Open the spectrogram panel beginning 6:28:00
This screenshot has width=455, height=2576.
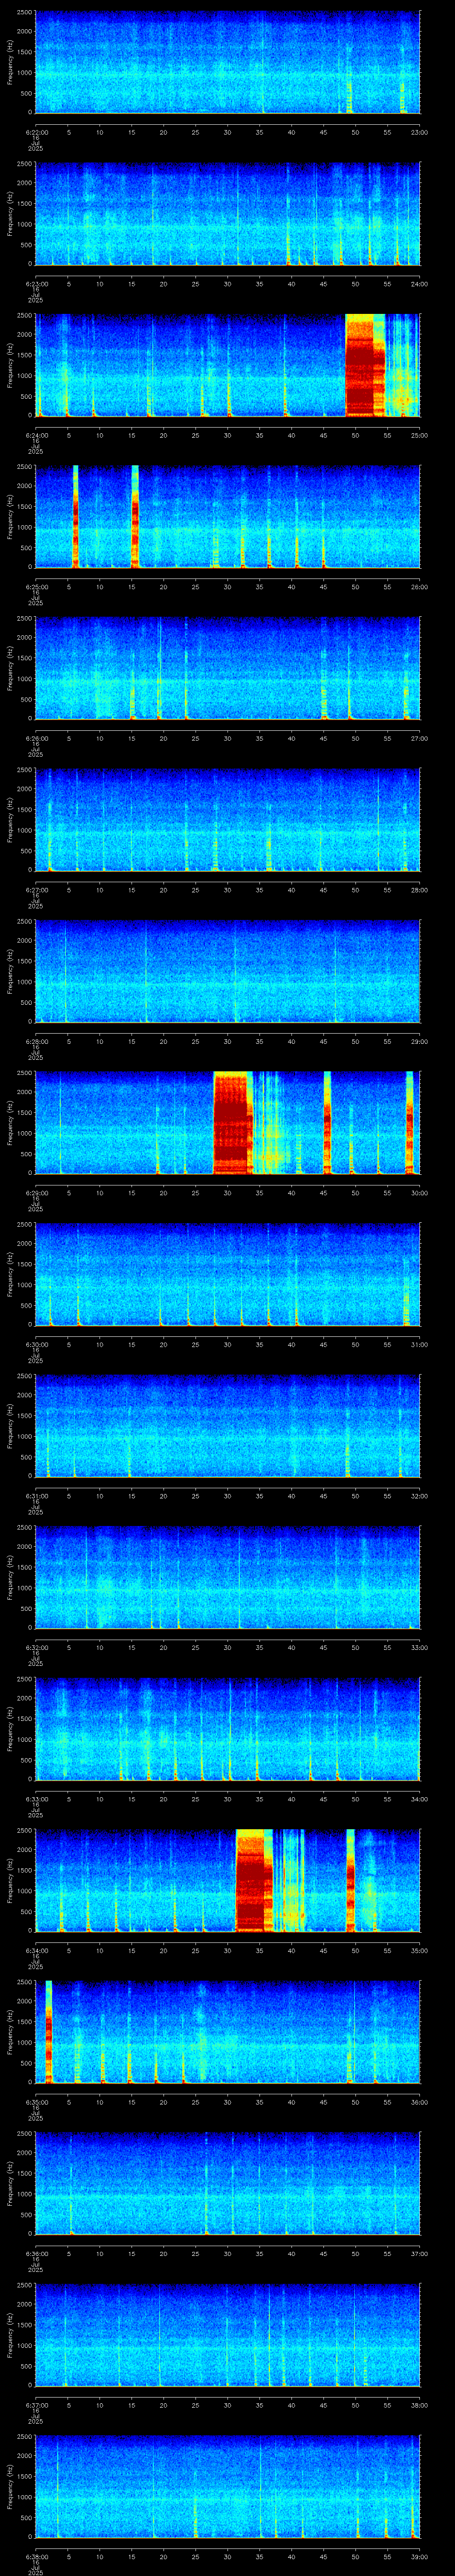[227, 971]
